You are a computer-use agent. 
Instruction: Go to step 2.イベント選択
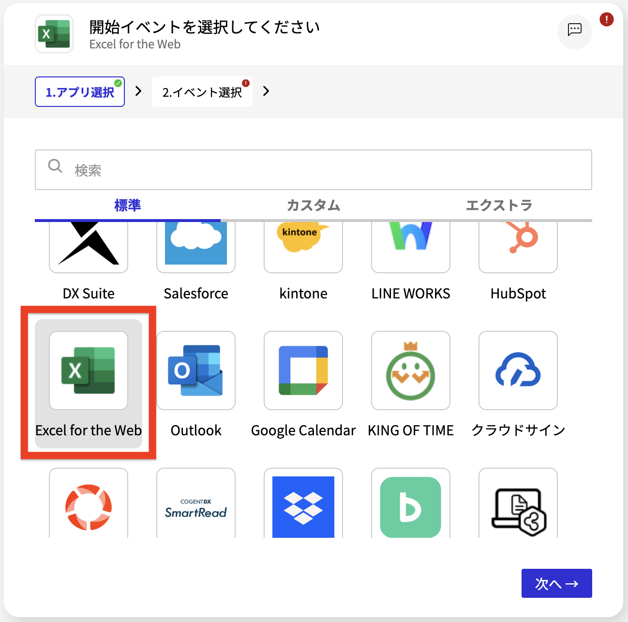click(202, 91)
